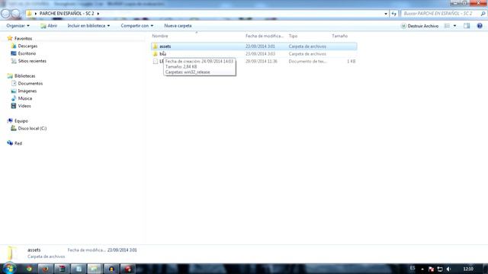Open Windows Start menu orb
The height and width of the screenshot is (274, 488).
(9, 269)
